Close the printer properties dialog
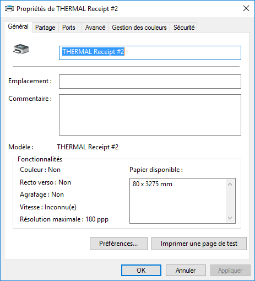This screenshot has height=281, width=255. 246,8
